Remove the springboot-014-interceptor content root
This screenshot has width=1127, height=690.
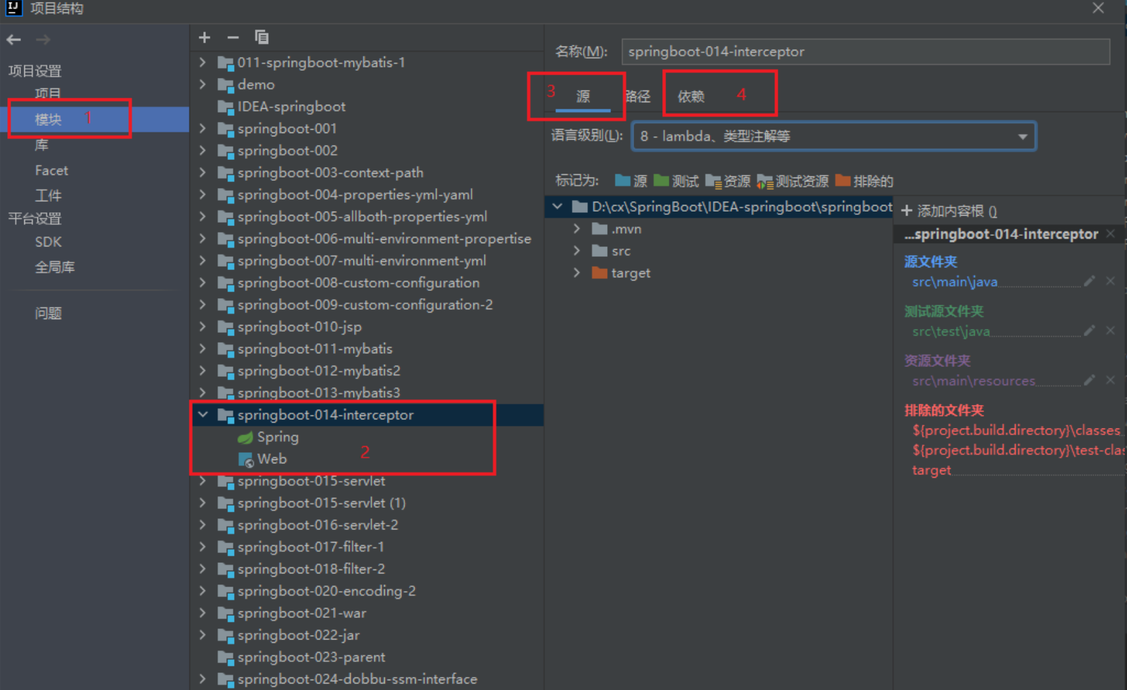[1111, 234]
